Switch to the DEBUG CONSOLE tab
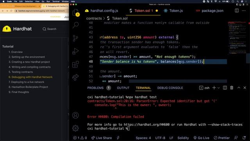Image resolution: width=250 pixels, height=141 pixels. (x=170, y=88)
